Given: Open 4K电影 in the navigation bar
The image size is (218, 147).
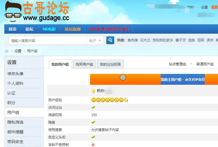Looking at the screenshot, I should 49,29.
